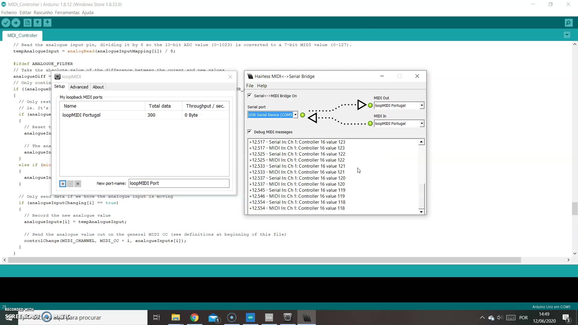The image size is (578, 325).
Task: Open the Ferramentas menu
Action: pyautogui.click(x=67, y=13)
